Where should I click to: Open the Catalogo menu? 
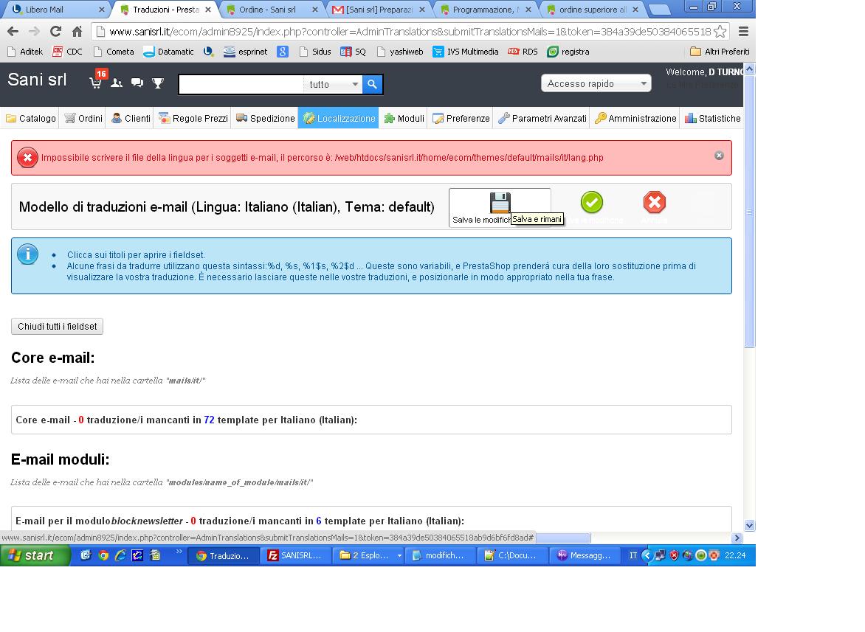coord(31,118)
